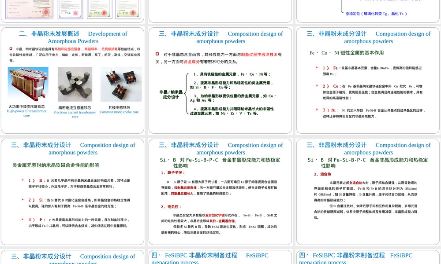The width and height of the screenshot is (441, 264).
Task: Click red square bullet before 非晶、纳米晶软磁合金
Action: point(11,48)
